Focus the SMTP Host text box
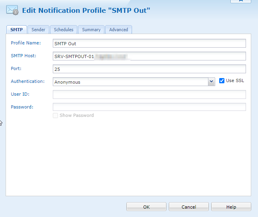The image size is (258, 217). pyautogui.click(x=149, y=56)
